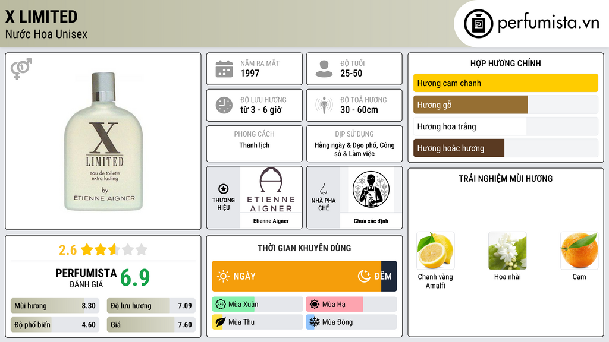Click the perfumista.vn bottle logo icon
The image size is (609, 342).
click(x=478, y=24)
